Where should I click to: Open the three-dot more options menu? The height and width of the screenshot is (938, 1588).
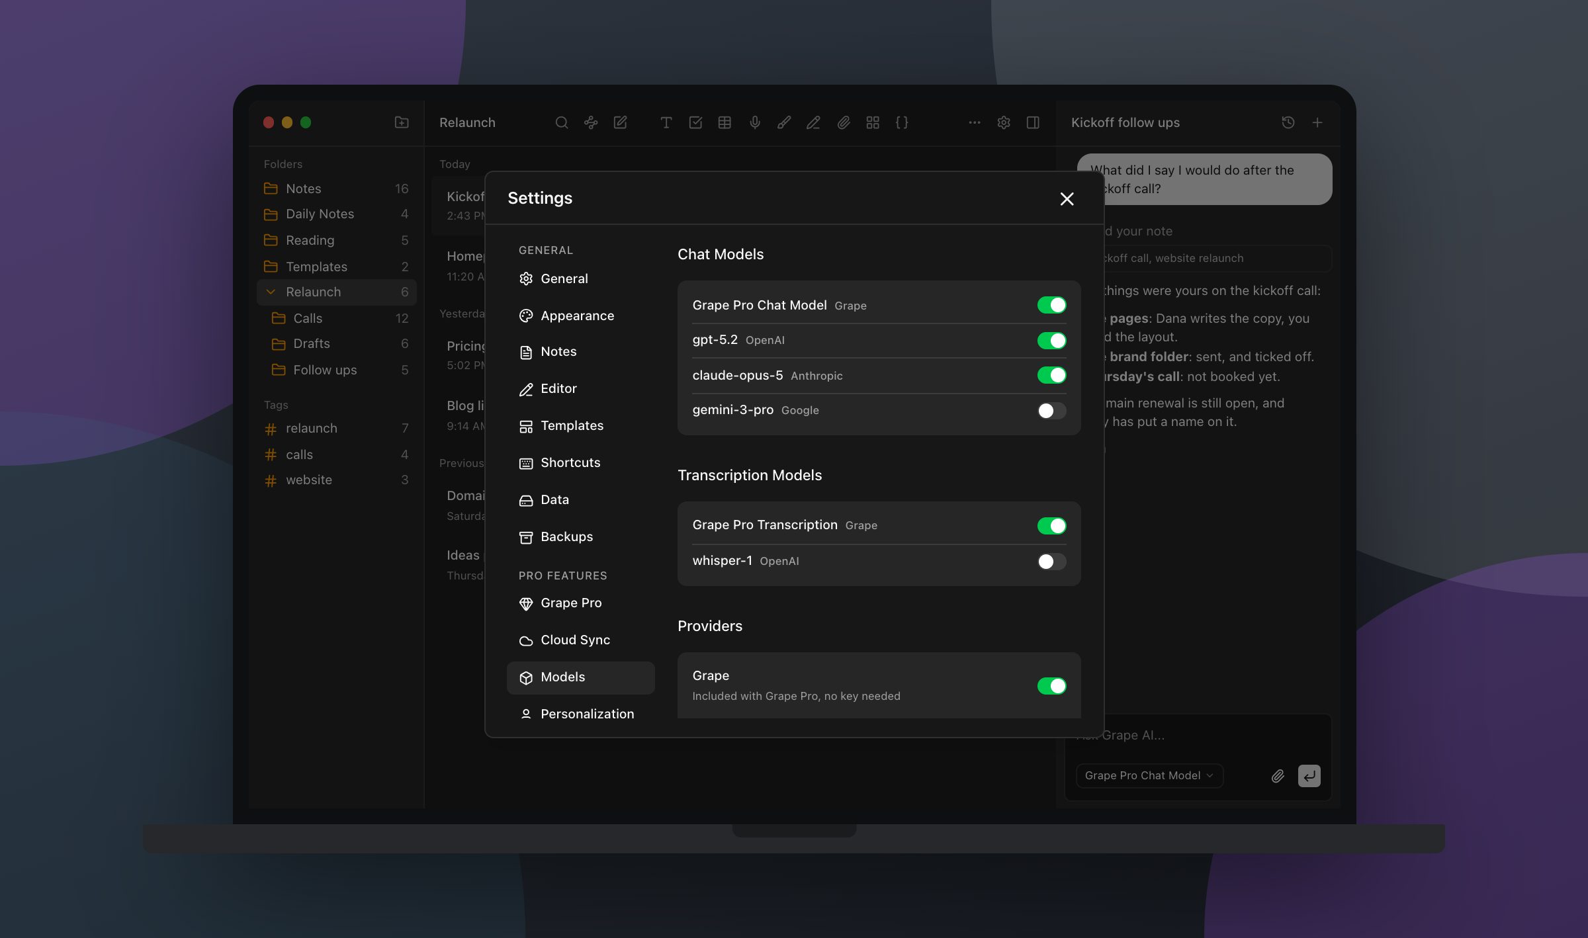coord(975,122)
